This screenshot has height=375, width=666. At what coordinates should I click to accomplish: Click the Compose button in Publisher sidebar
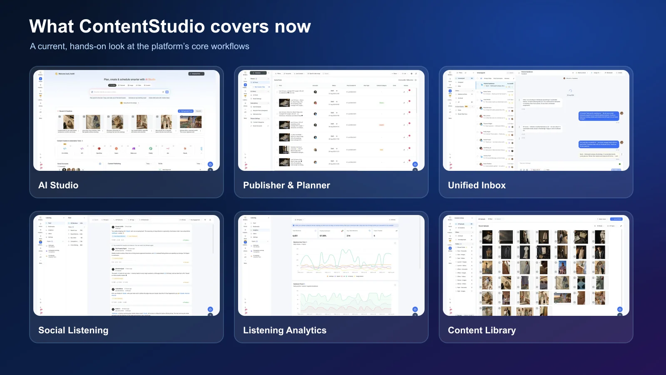pyautogui.click(x=258, y=73)
